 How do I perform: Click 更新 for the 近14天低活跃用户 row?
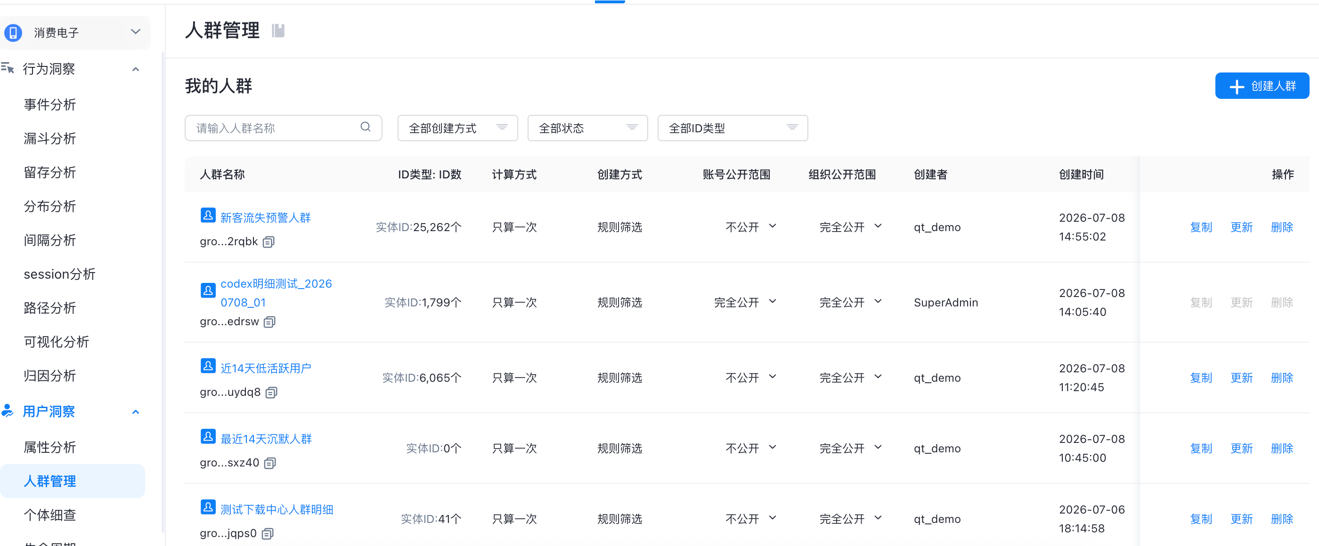[x=1241, y=377]
